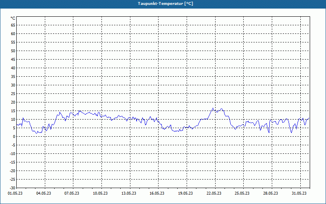Select the 07.05.23 date label
Screen dimensions: 326x204
coord(72,193)
